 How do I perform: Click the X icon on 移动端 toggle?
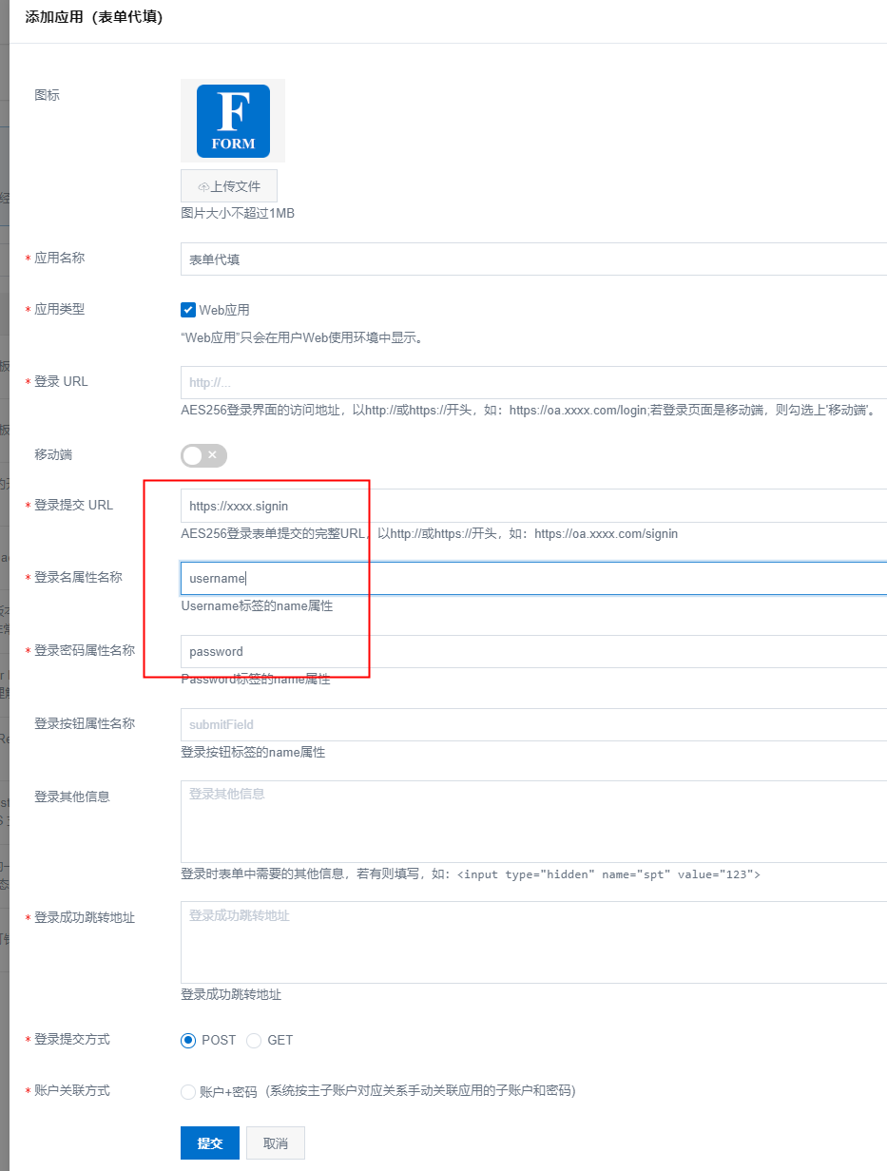tap(213, 455)
